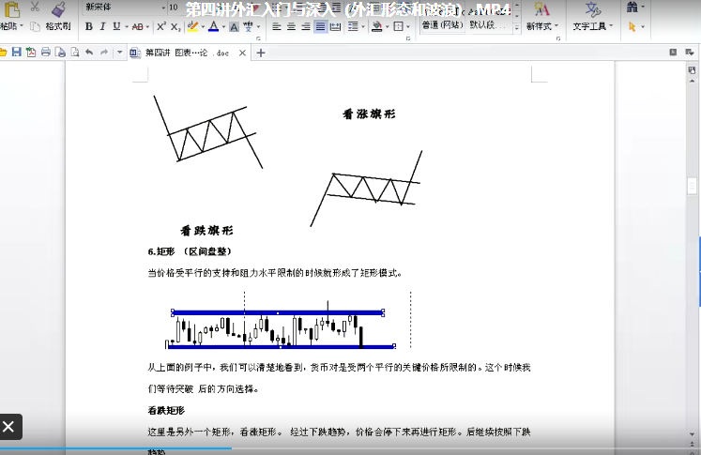Open the font dialog launcher
This screenshot has width=701, height=455.
pos(258,38)
